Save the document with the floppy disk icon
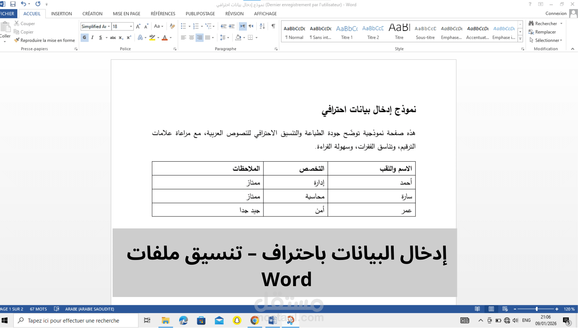The width and height of the screenshot is (578, 330). click(x=13, y=4)
